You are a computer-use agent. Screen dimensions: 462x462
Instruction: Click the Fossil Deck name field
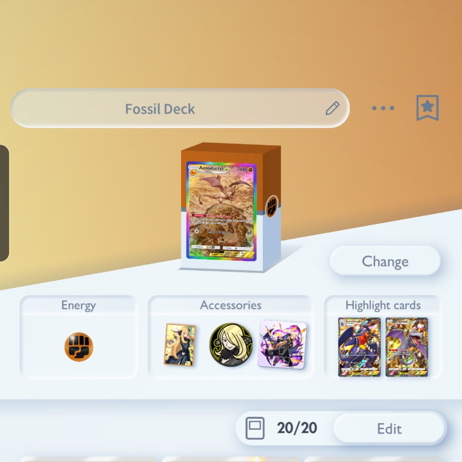tap(180, 108)
